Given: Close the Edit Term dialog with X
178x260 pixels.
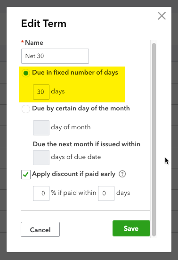Looking at the screenshot, I should (162, 16).
